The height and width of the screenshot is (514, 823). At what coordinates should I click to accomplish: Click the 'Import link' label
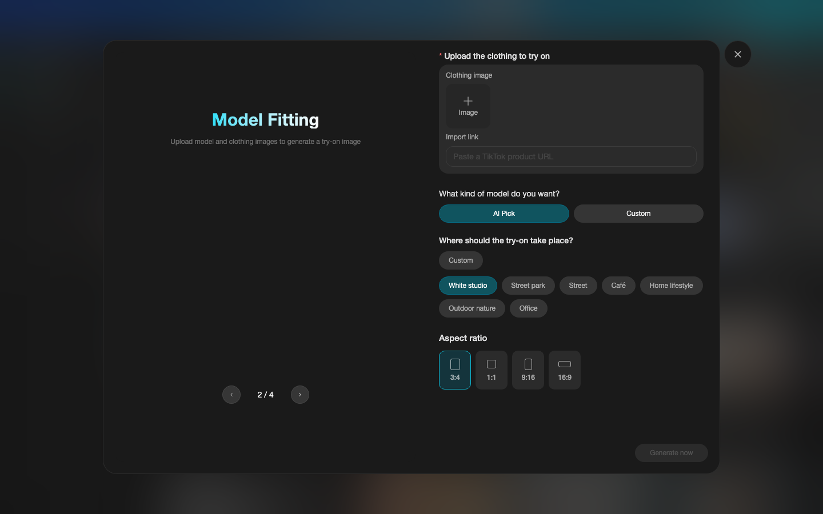(x=462, y=137)
